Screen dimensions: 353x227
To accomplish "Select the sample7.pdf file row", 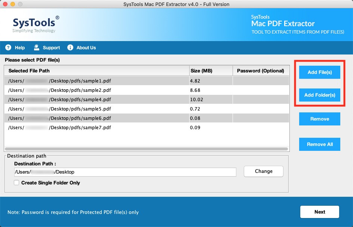I will [147, 127].
